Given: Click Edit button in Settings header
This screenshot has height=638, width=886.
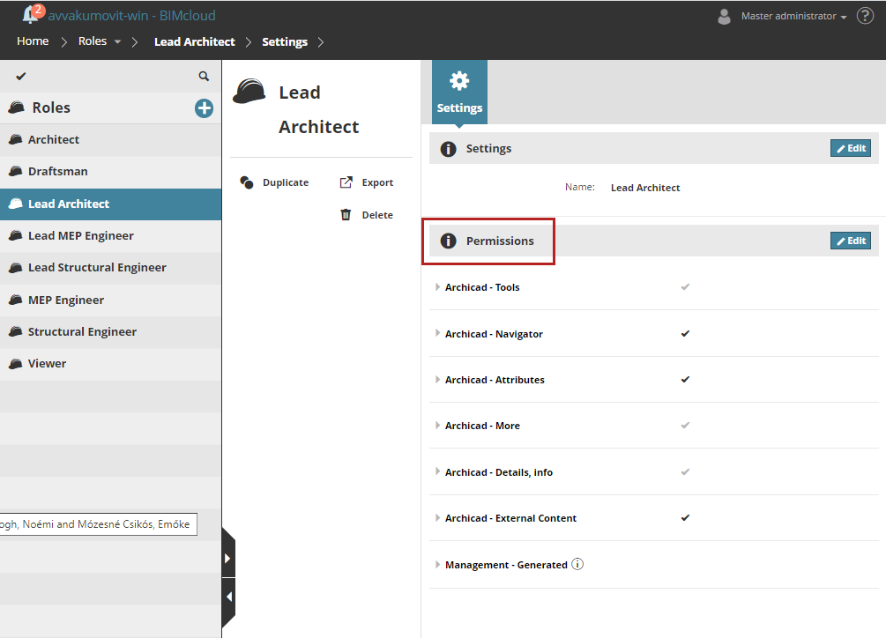Looking at the screenshot, I should (850, 148).
